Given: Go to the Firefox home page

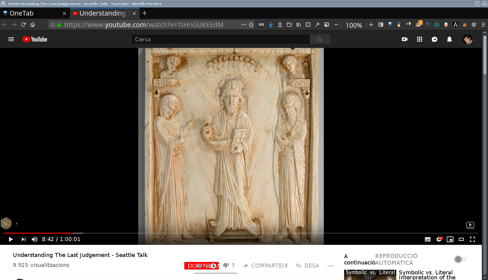Looking at the screenshot, I should [x=33, y=25].
